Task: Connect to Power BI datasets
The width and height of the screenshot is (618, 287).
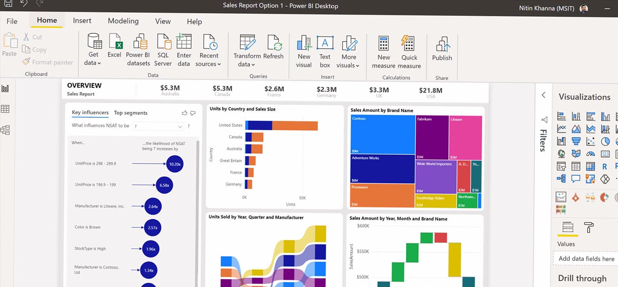Action: (138, 50)
